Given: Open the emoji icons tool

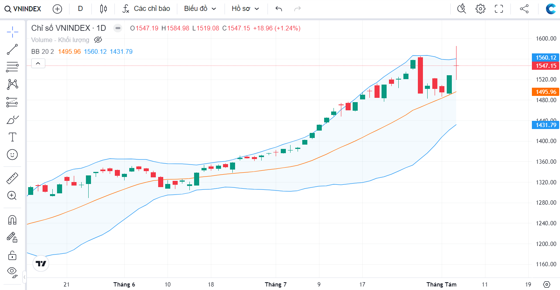Looking at the screenshot, I should pyautogui.click(x=12, y=155).
